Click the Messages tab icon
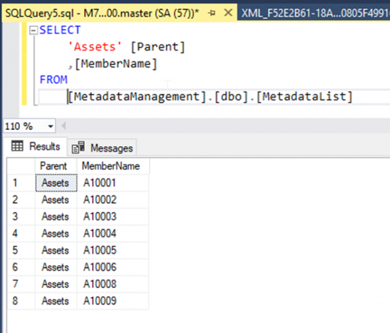The height and width of the screenshot is (333, 390). pos(79,148)
